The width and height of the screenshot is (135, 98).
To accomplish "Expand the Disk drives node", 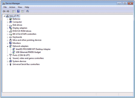I will (8, 25).
